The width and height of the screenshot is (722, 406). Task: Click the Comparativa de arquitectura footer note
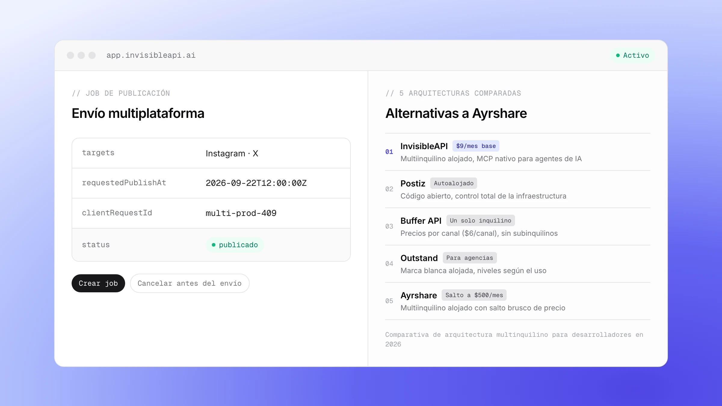(514, 339)
